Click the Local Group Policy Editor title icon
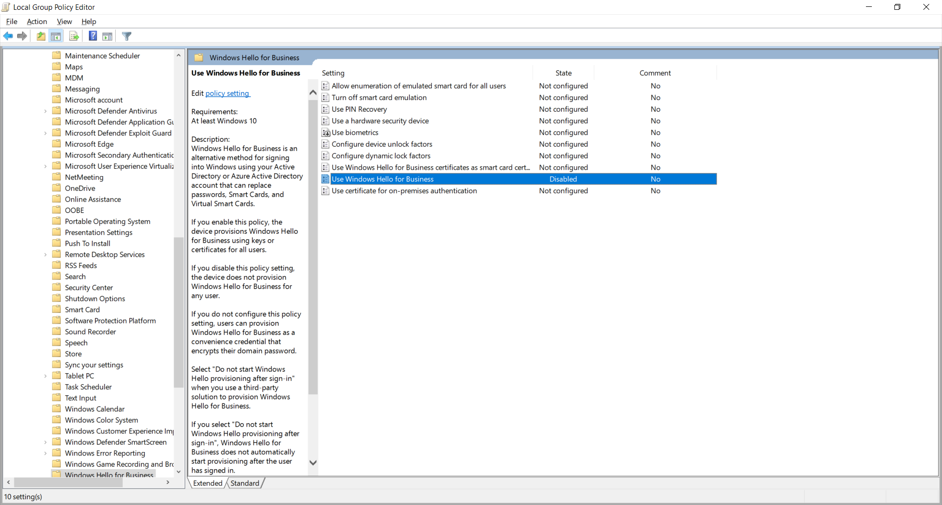This screenshot has width=942, height=505. click(6, 7)
